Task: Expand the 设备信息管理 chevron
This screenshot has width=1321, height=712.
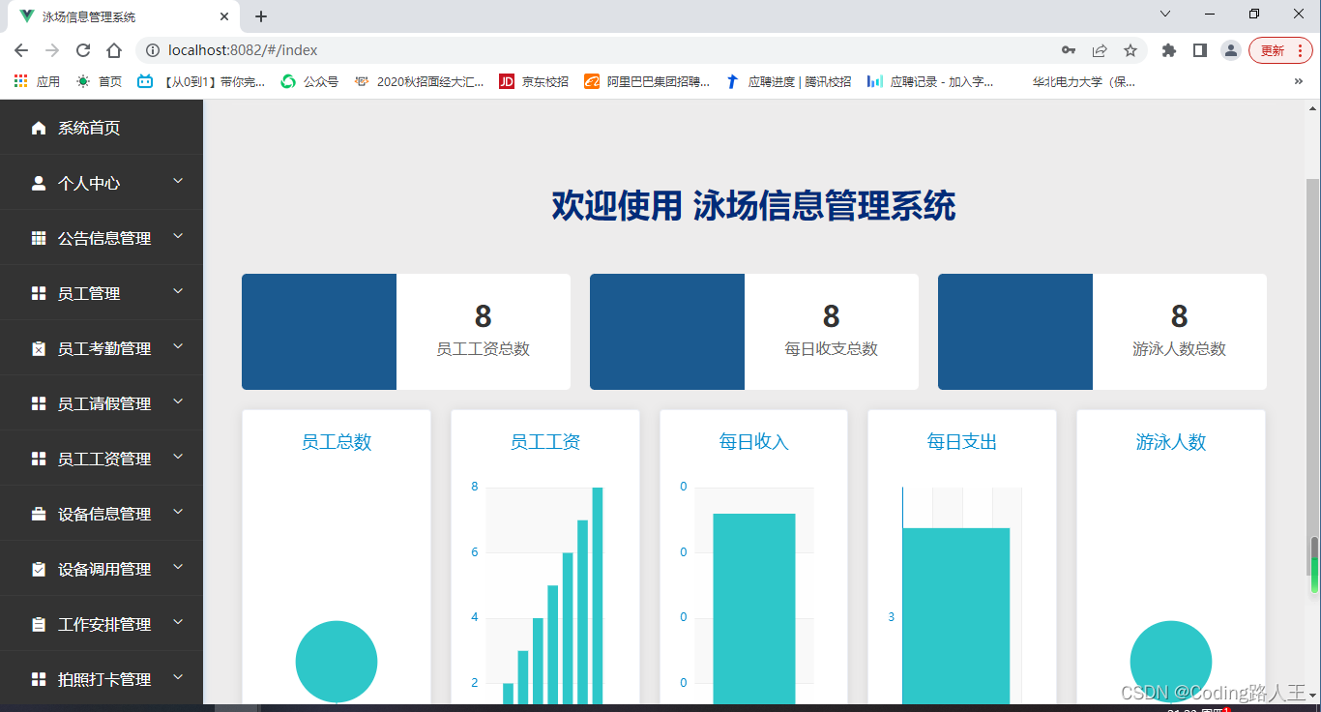Action: coord(178,512)
